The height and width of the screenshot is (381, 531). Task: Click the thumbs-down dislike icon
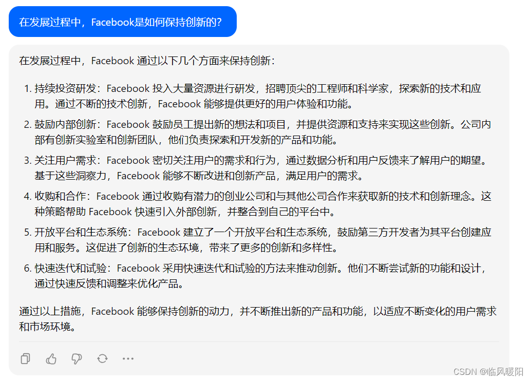[77, 358]
